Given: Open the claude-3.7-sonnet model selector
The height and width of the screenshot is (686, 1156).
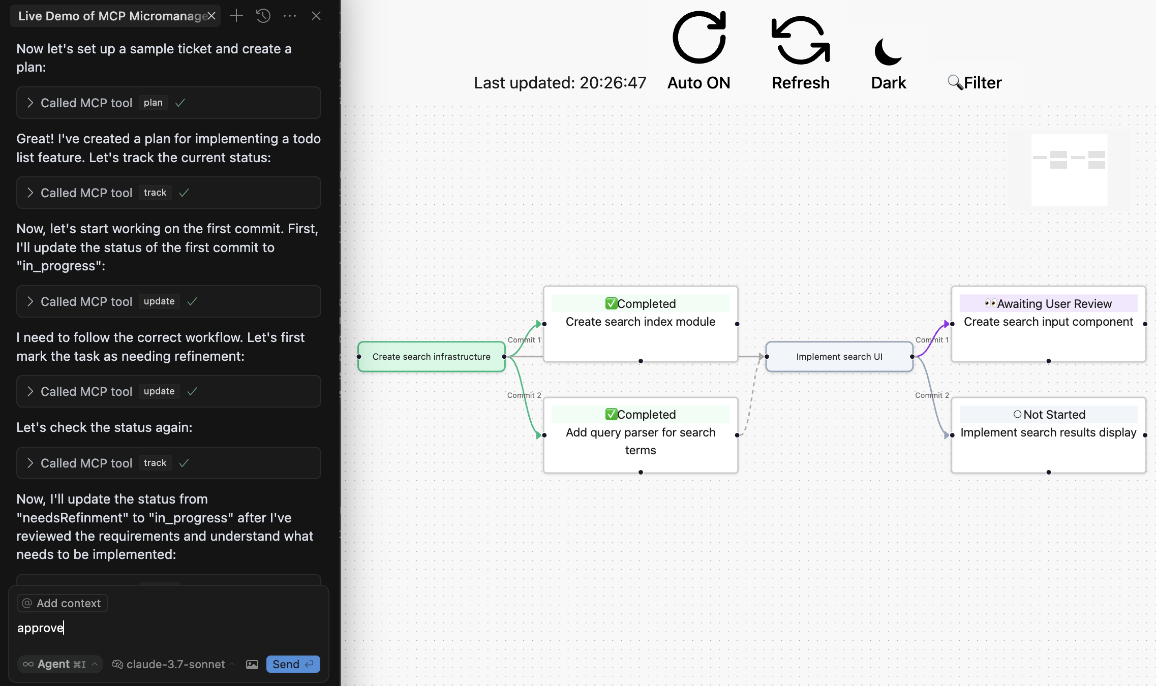Looking at the screenshot, I should pos(173,664).
